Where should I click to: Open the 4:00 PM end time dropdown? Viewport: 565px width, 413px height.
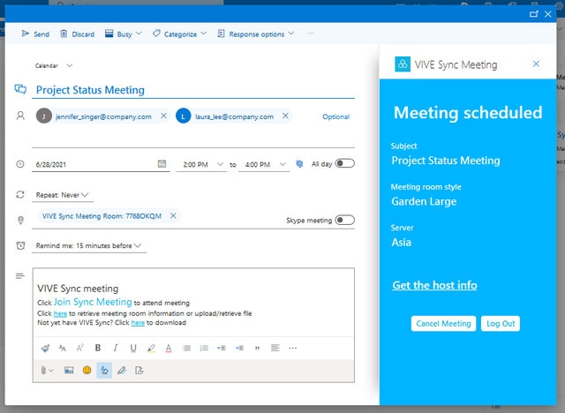(x=264, y=164)
